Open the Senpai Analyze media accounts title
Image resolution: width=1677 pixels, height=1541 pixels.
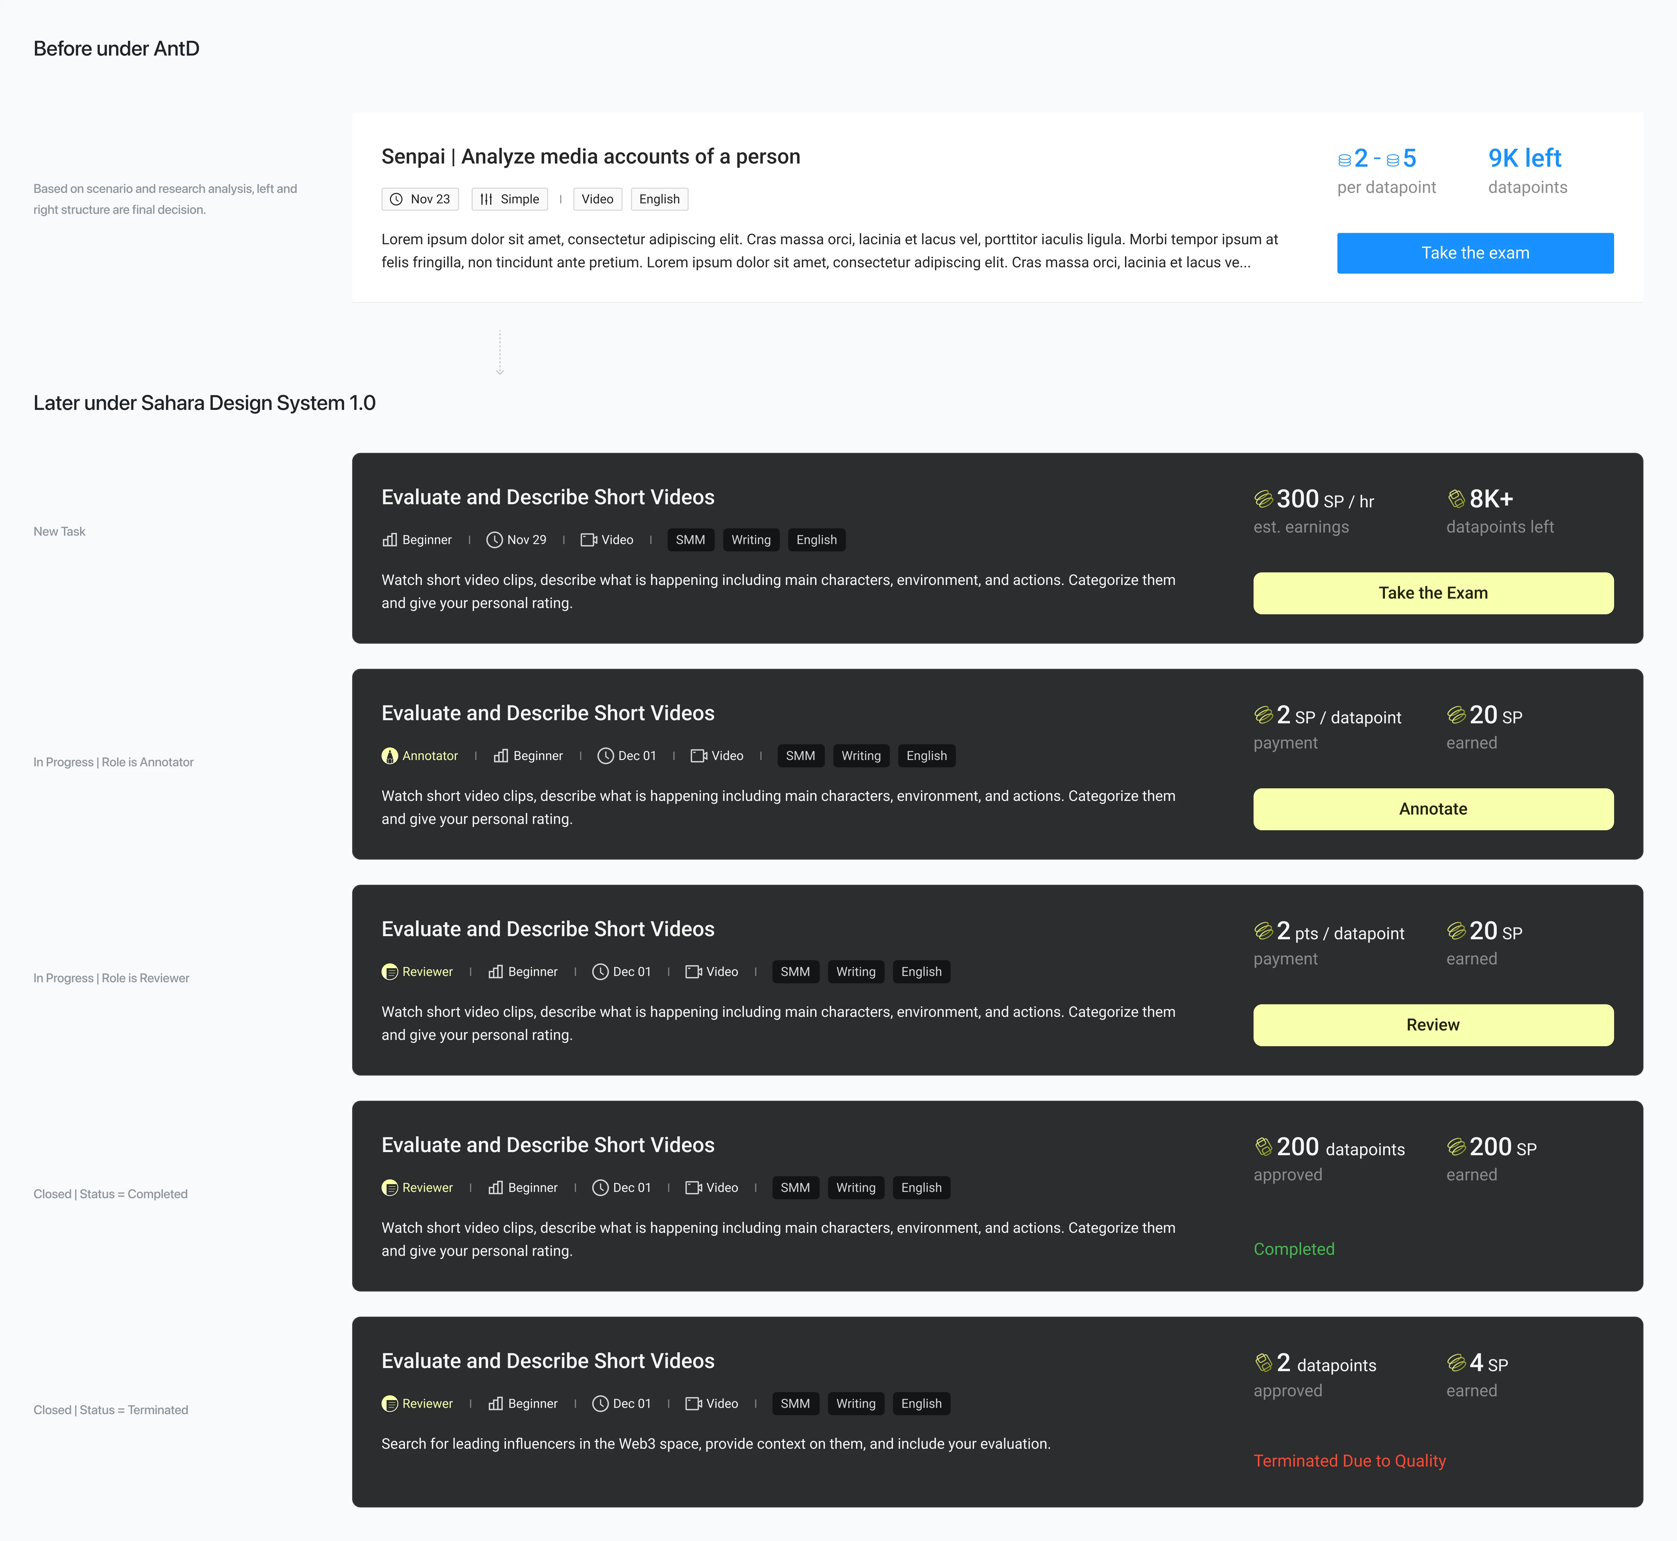tap(590, 157)
